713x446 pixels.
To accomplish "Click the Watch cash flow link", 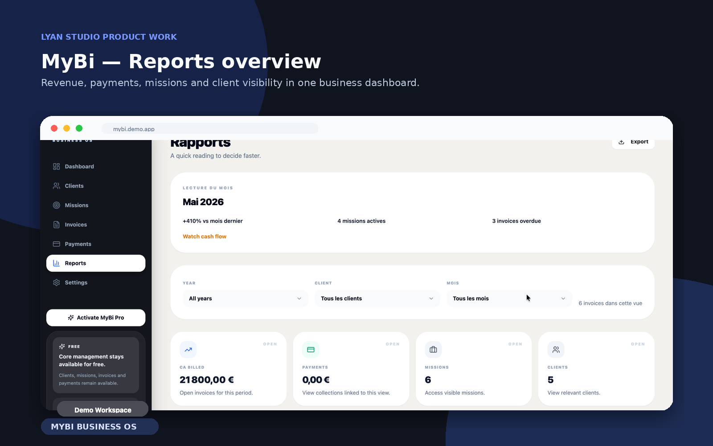I will point(205,236).
